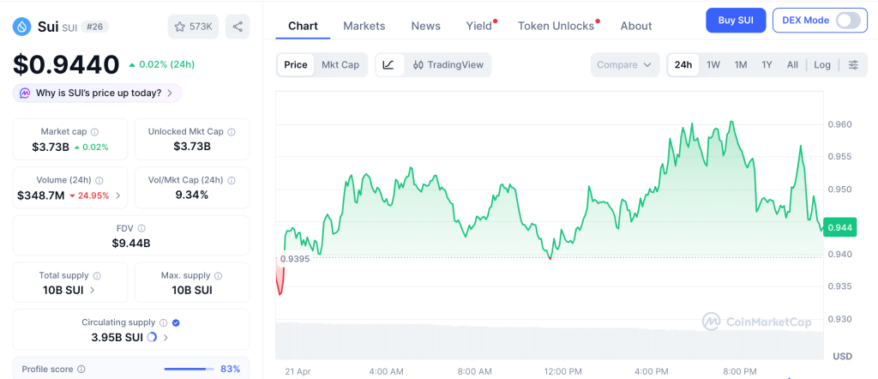This screenshot has height=379, width=878.
Task: Open the Compare dropdown
Action: (624, 65)
